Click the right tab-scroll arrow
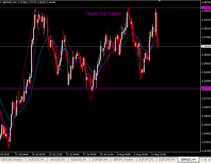Viewport: 211px width, 163px height. coord(209,160)
